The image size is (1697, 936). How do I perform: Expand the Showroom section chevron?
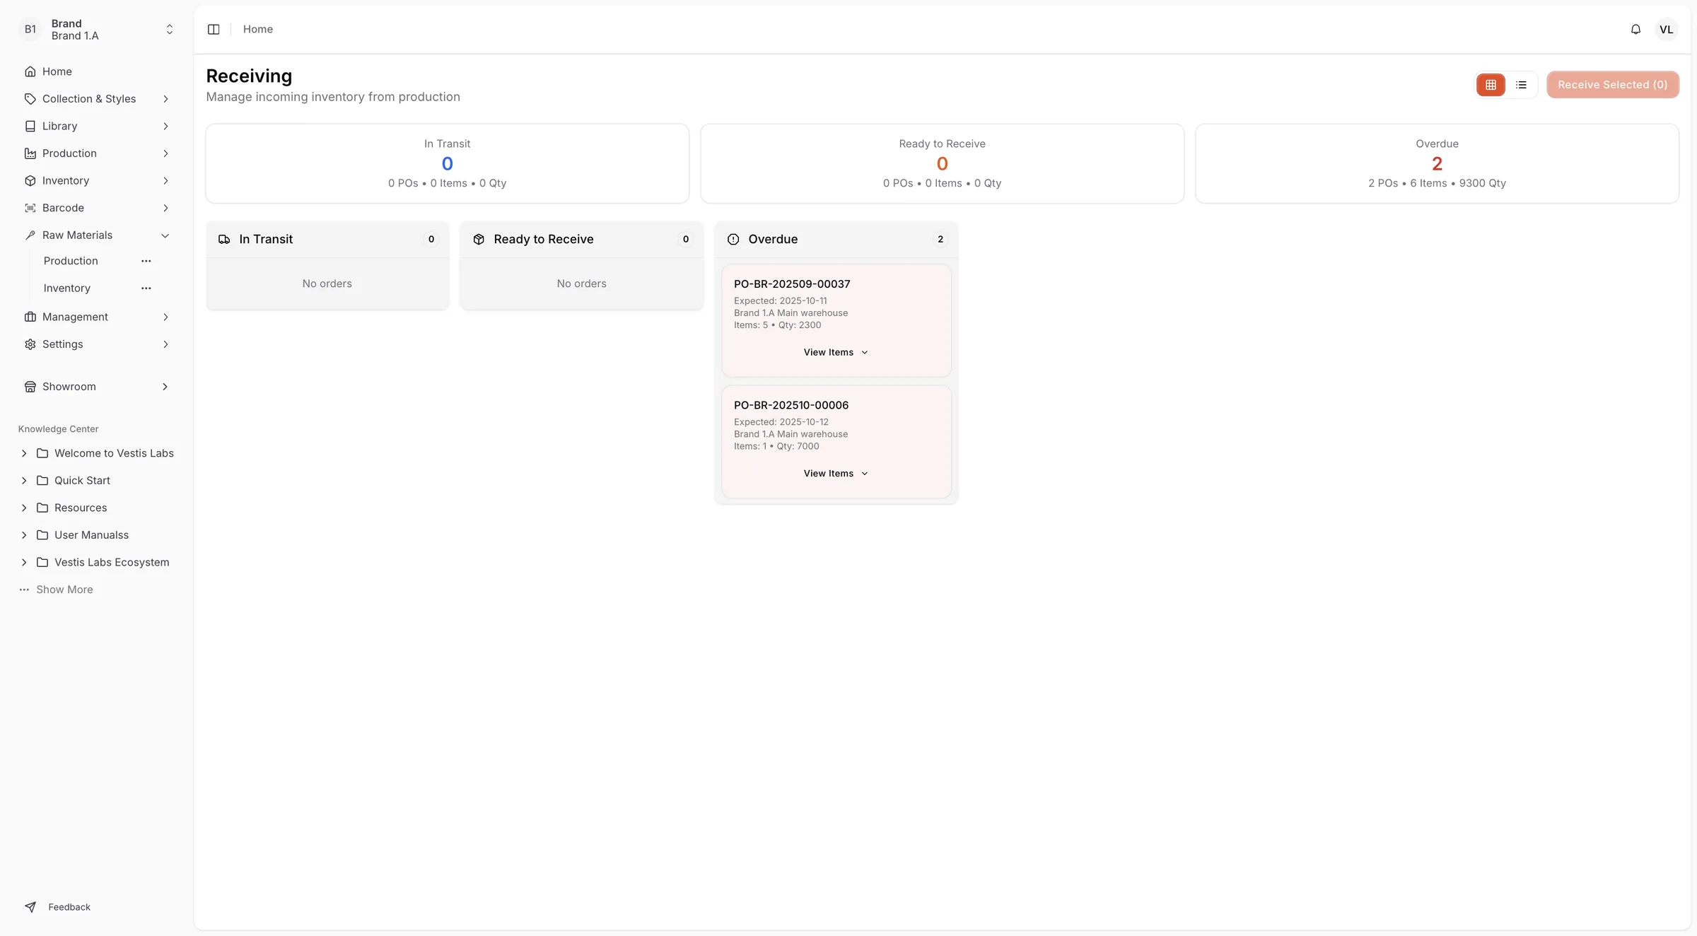pos(165,387)
